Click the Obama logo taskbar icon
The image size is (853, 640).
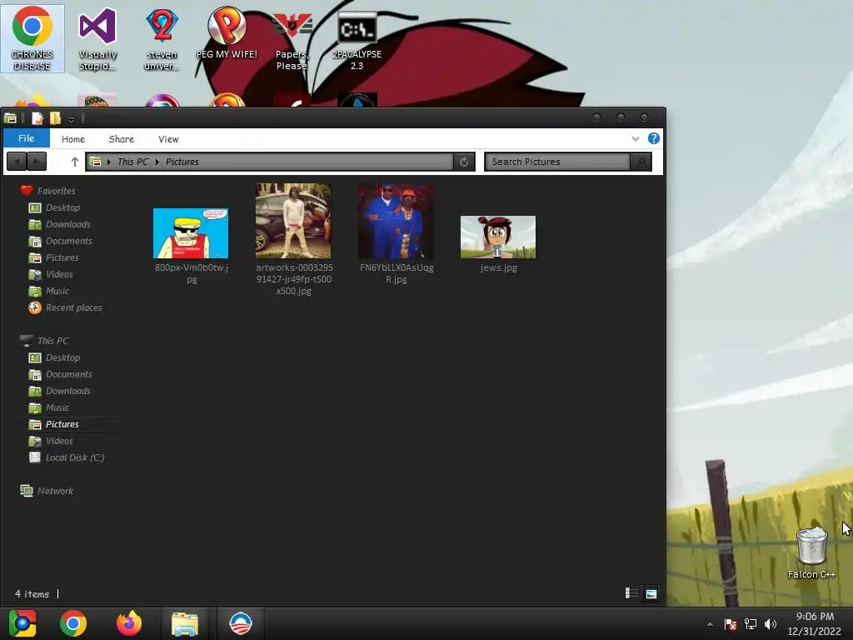pos(241,623)
